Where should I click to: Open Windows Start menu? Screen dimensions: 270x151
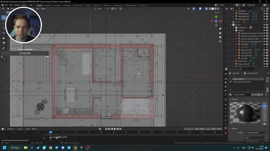[x=5, y=148]
